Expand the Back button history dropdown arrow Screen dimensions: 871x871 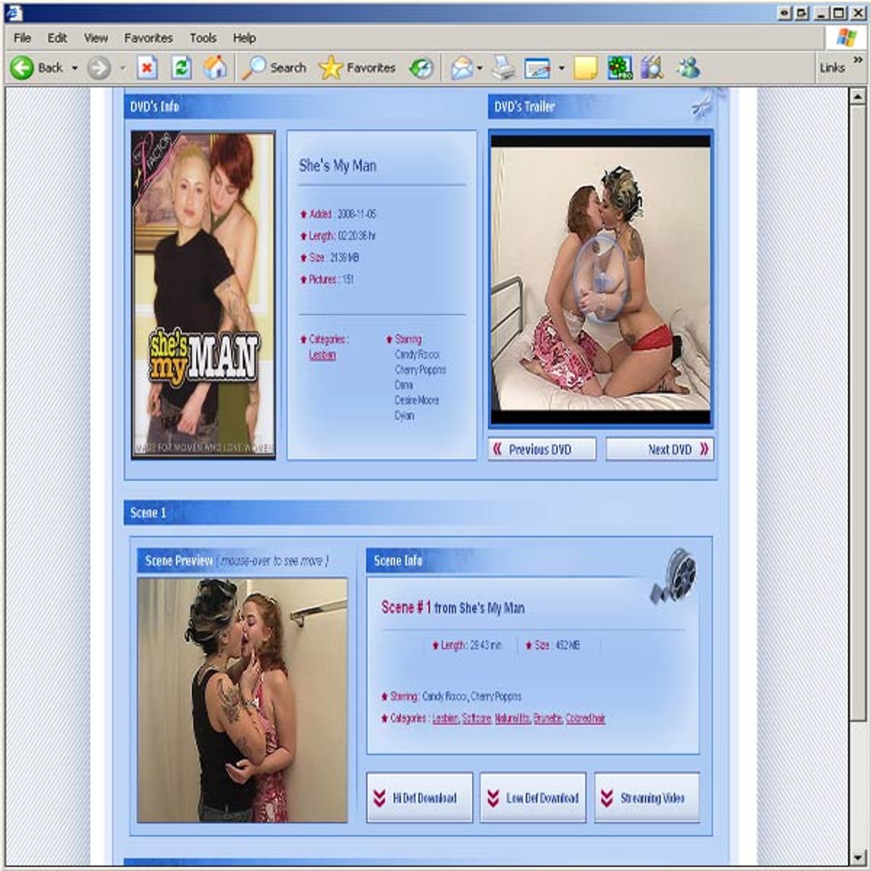pos(74,68)
